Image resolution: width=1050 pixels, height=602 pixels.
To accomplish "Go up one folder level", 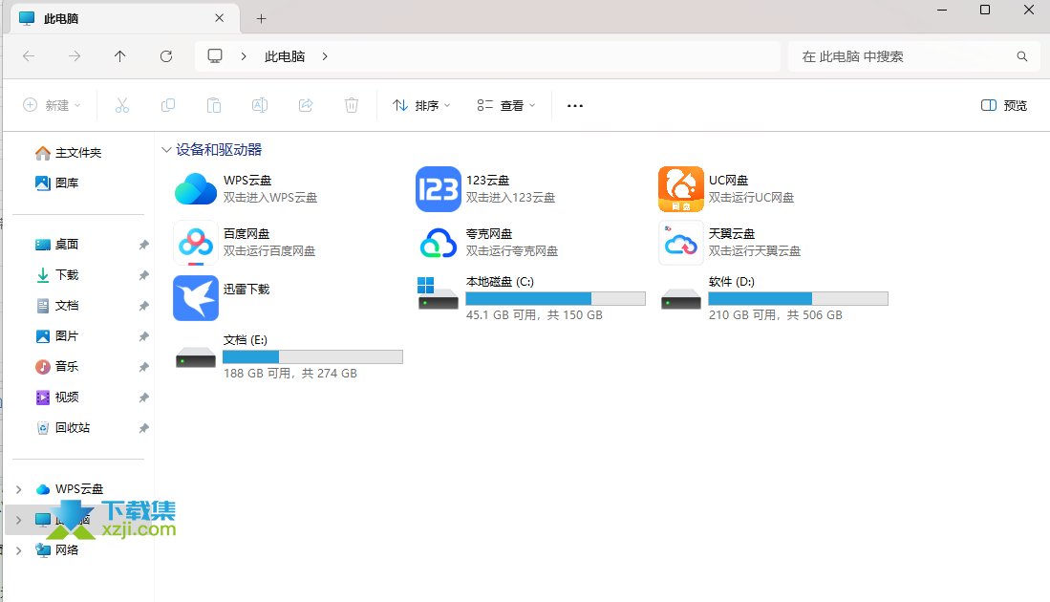I will coord(119,56).
